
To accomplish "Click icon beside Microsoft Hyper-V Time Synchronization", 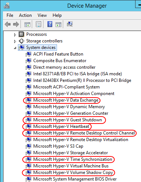I will [x=28, y=159].
